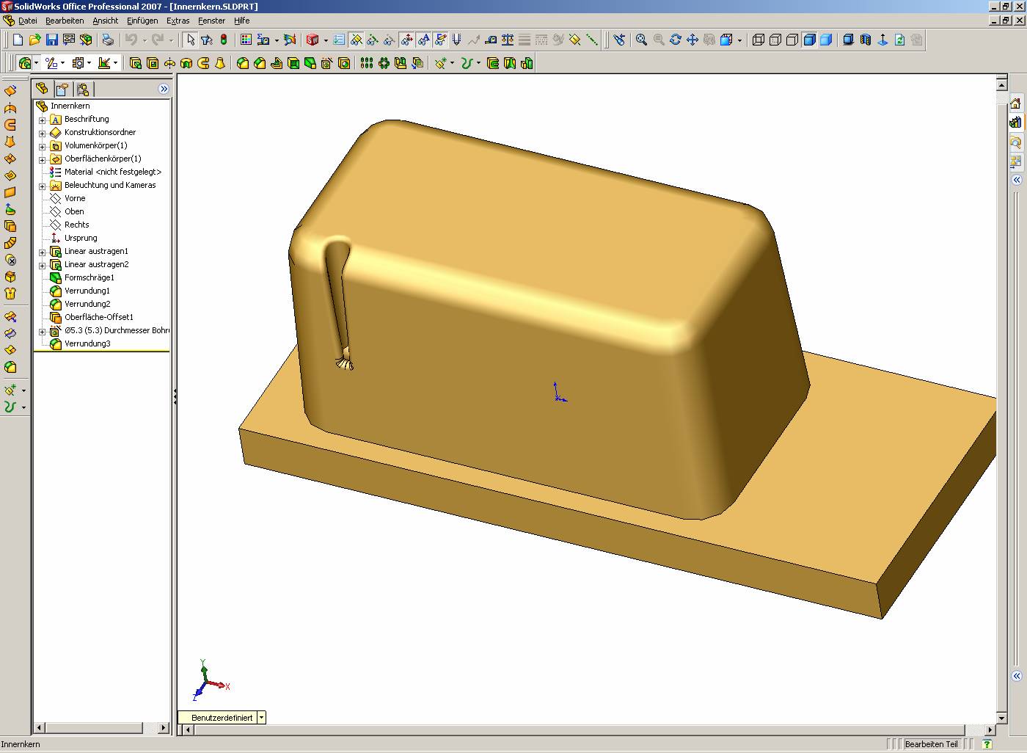1027x753 pixels.
Task: Click the Print icon in toolbar
Action: (x=108, y=40)
